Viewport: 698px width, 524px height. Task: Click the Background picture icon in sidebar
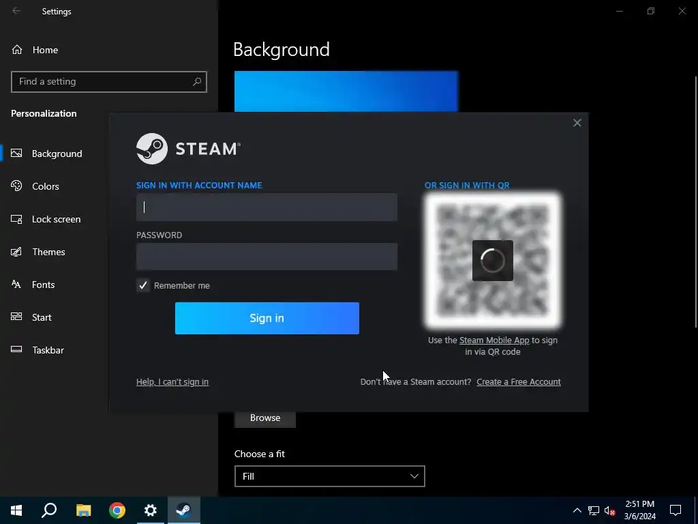(x=16, y=154)
